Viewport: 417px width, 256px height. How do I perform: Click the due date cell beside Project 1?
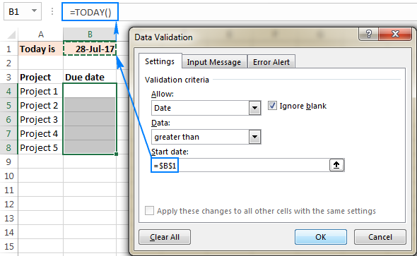[90, 91]
